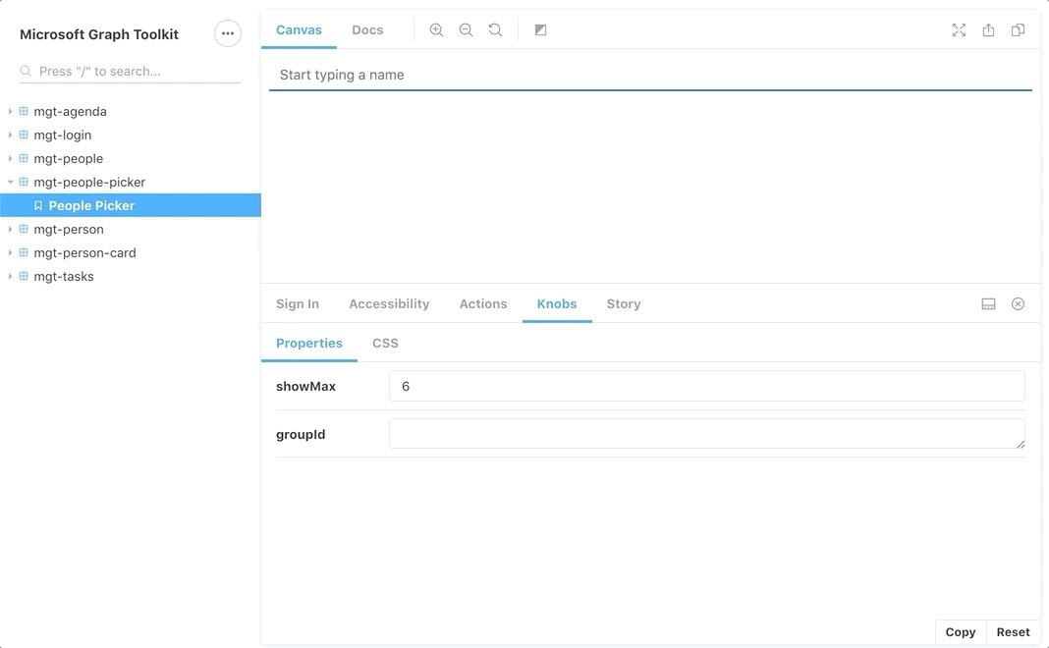Click the groupId text area
This screenshot has width=1049, height=648.
(706, 433)
